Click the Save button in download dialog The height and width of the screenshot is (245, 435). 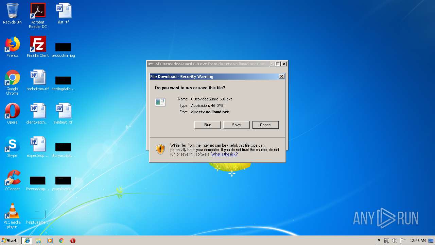tap(236, 125)
